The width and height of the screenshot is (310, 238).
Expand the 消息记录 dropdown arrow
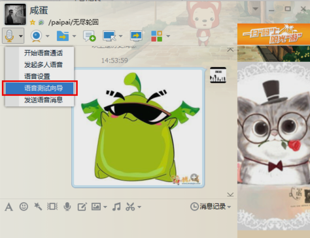[229, 207]
